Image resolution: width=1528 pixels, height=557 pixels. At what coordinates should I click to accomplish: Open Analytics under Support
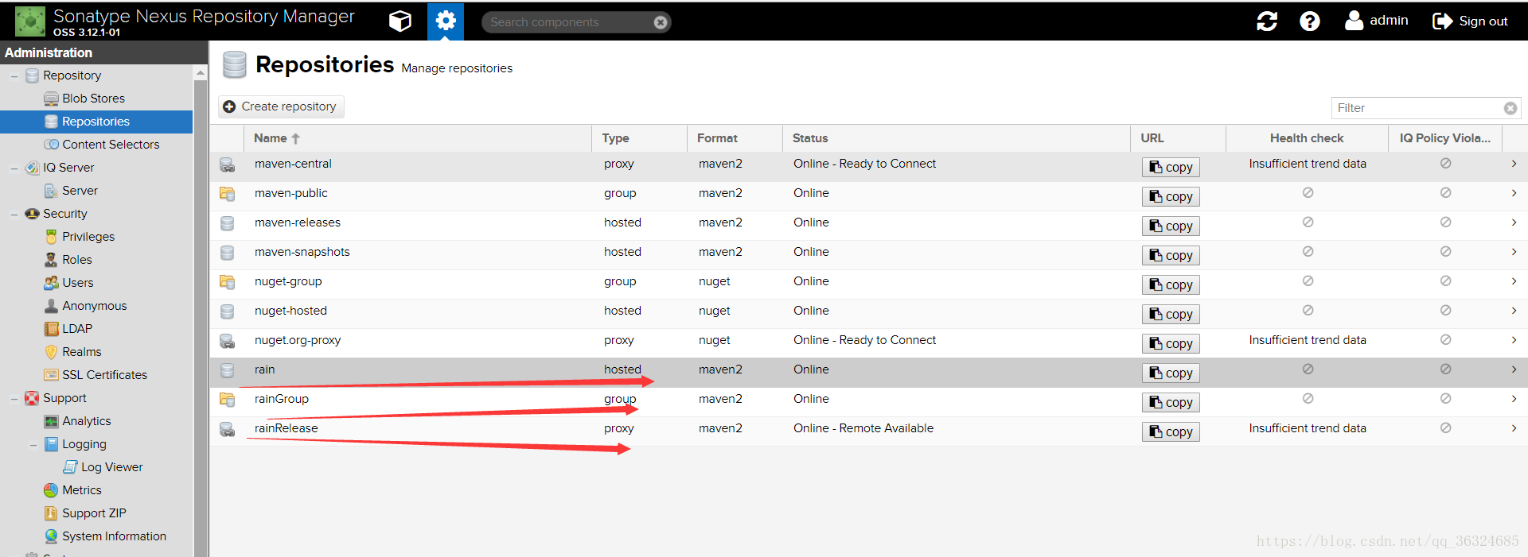[x=86, y=421]
